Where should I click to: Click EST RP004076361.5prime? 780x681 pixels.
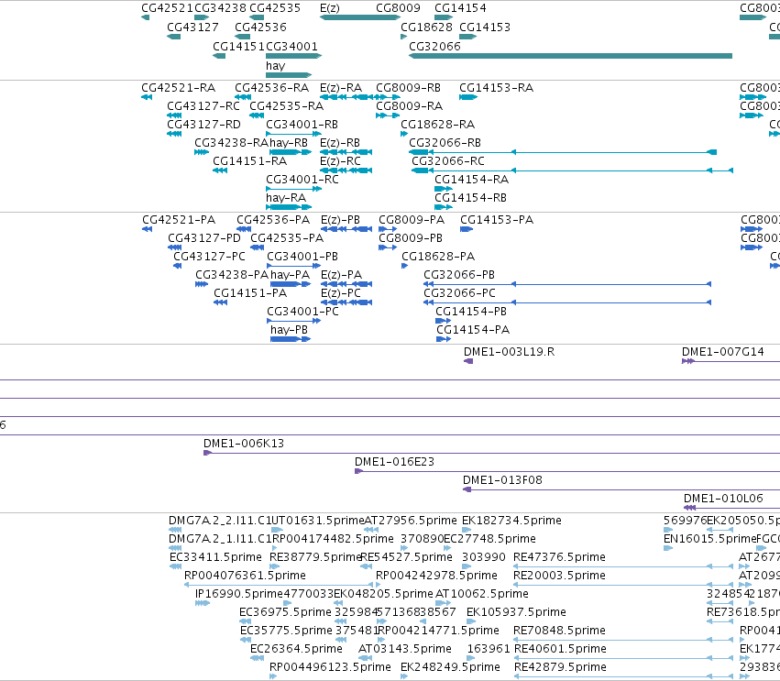tap(245, 576)
